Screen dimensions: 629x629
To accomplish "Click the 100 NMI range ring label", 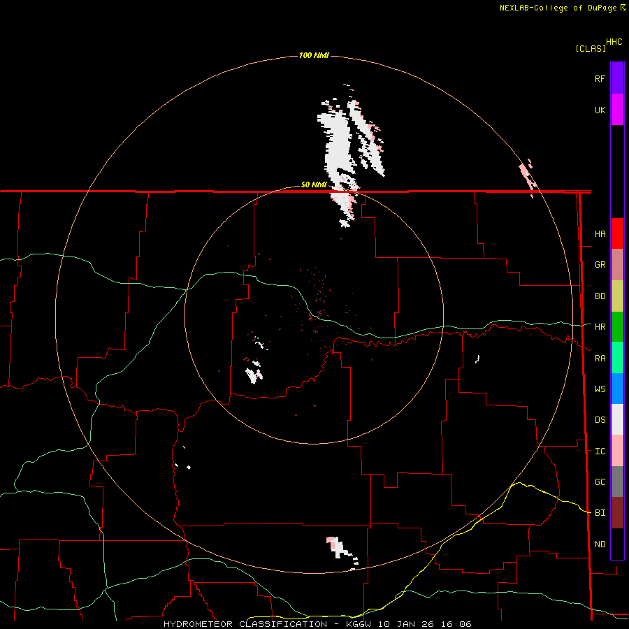I will (x=314, y=55).
